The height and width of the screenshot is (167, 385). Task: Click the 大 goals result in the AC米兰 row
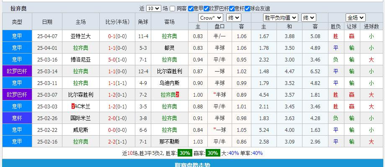point(371,106)
